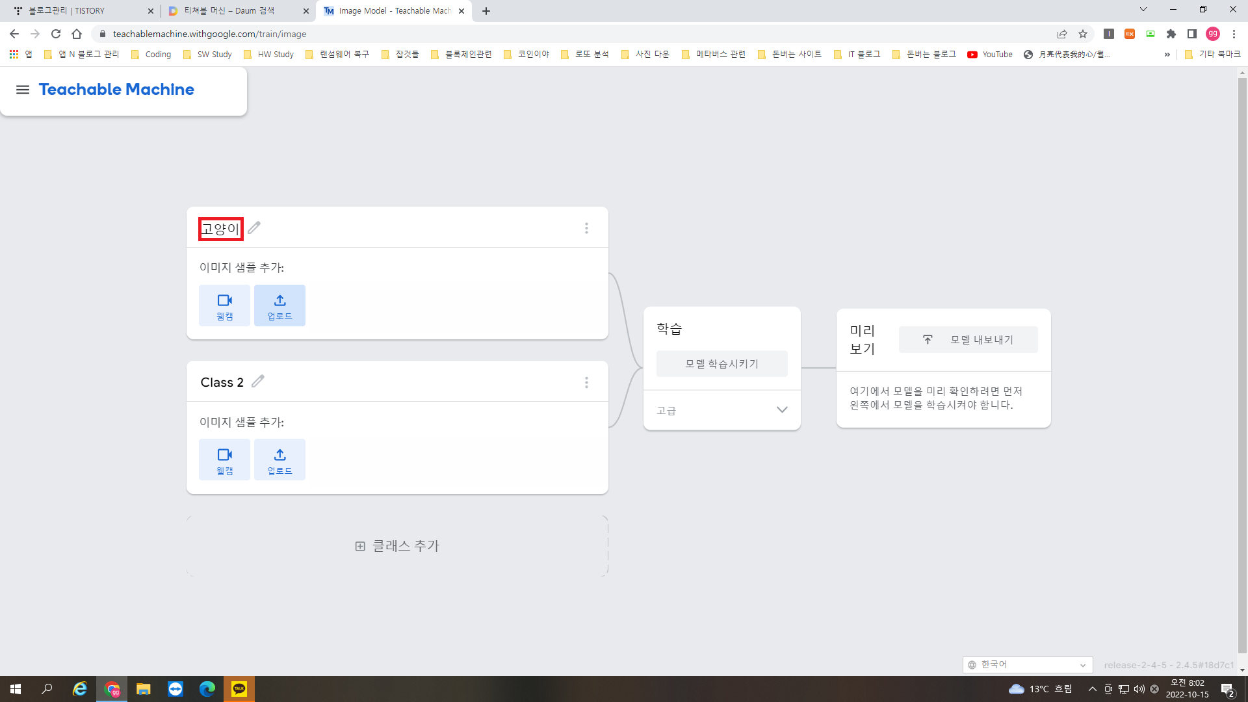Switch to the 블로그관리 TISTORY tab

pyautogui.click(x=81, y=11)
